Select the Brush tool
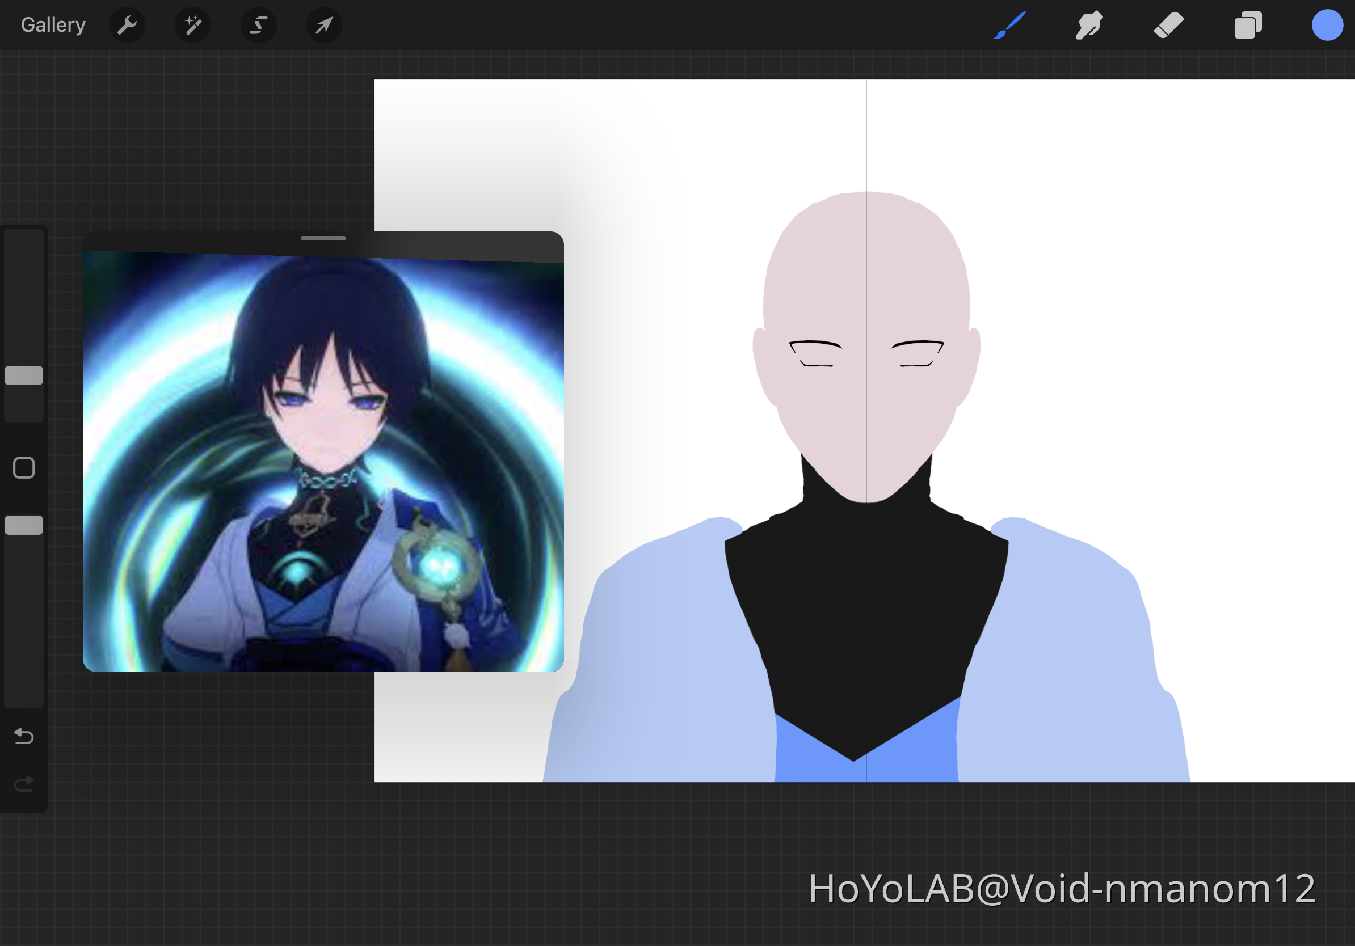 (x=1010, y=26)
